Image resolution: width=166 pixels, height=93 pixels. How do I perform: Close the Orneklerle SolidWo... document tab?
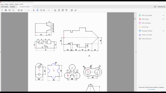[x=32, y=7]
